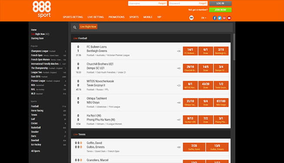
Task: Open the LIVE BETTING menu
Action: [96, 17]
